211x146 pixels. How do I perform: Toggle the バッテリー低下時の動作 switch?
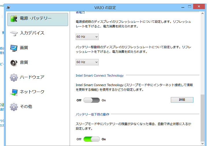92,139
